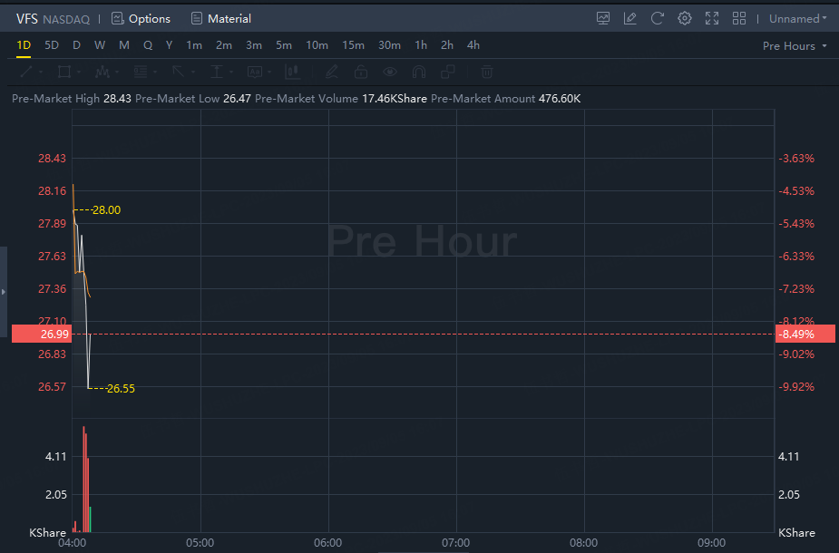Open the multi-chart grid layout icon
The width and height of the screenshot is (839, 553).
[739, 19]
